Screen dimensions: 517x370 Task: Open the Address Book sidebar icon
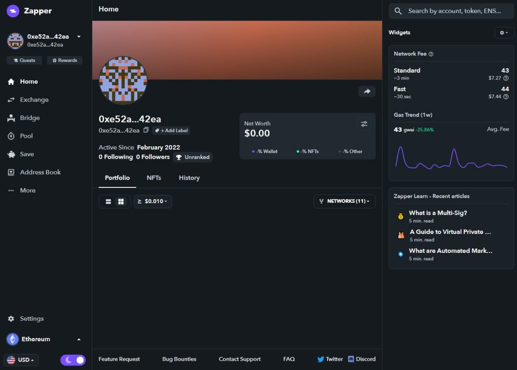(x=11, y=172)
